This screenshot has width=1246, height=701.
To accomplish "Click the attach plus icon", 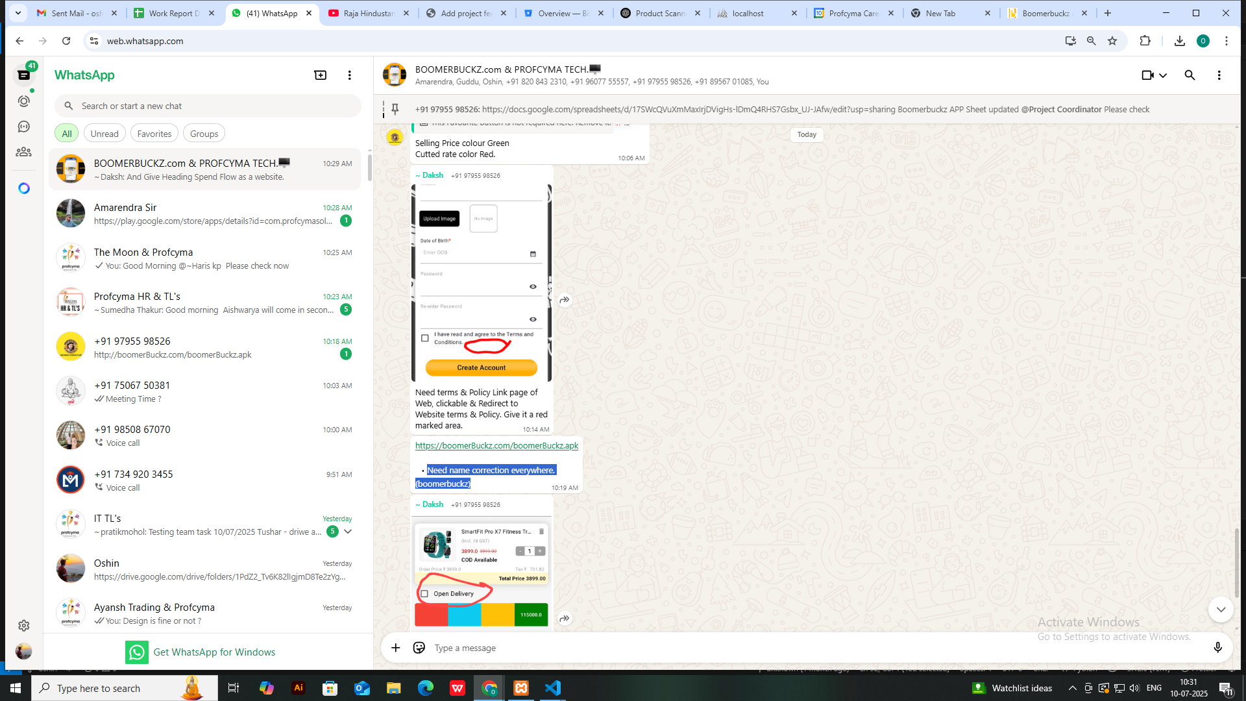I will point(395,648).
